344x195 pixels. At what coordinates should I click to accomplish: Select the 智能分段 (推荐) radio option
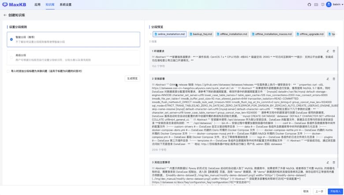(11, 39)
